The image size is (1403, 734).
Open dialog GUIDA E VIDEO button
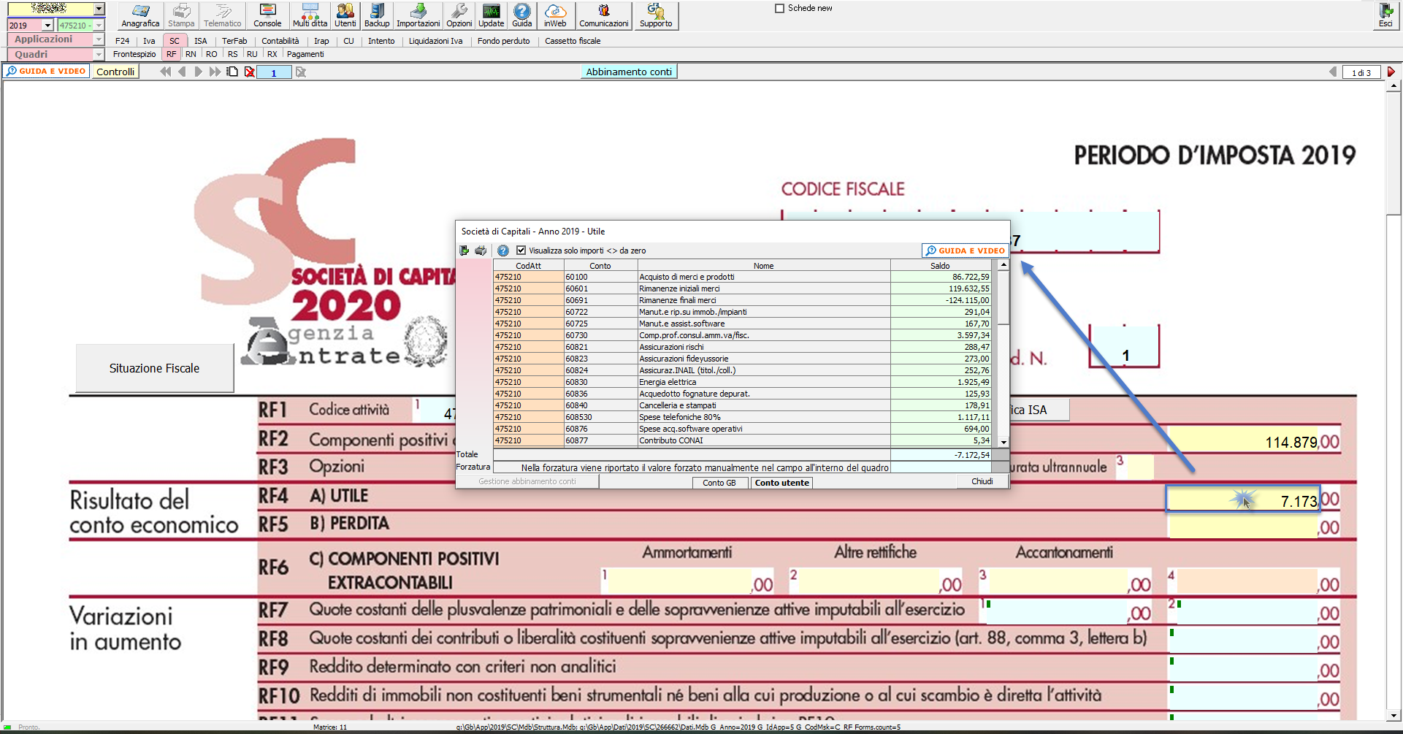click(x=965, y=251)
